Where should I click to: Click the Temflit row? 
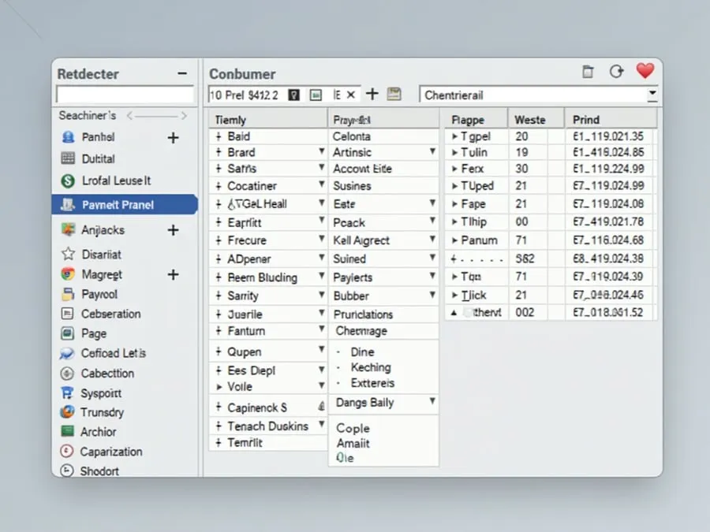[x=268, y=443]
